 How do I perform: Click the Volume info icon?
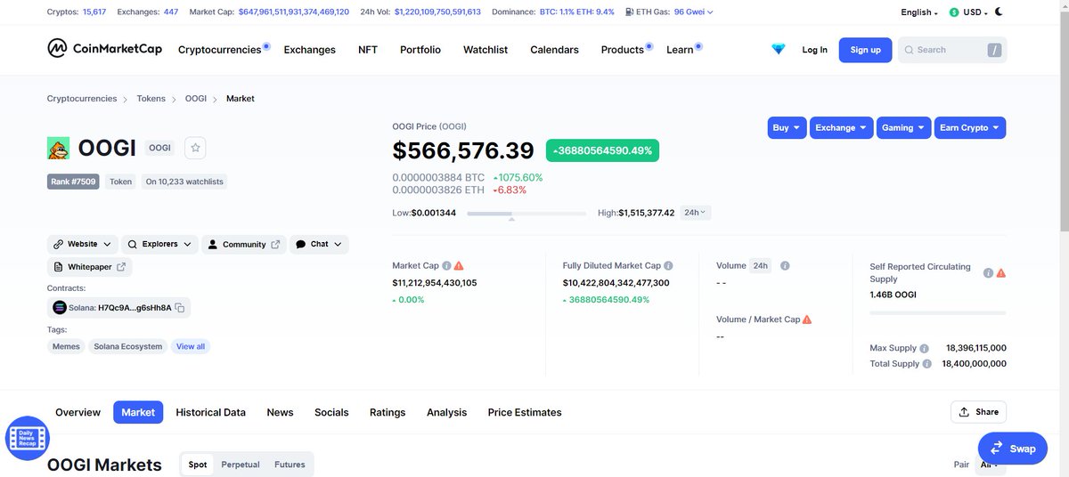pos(785,265)
